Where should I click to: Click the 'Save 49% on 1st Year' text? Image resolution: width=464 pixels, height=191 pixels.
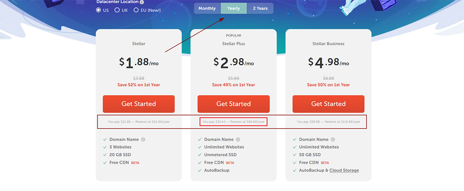[234, 85]
